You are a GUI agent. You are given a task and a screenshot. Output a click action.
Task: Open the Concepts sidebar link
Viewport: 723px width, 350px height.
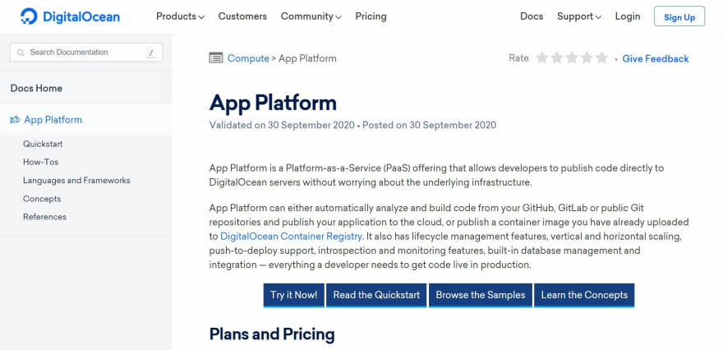42,199
